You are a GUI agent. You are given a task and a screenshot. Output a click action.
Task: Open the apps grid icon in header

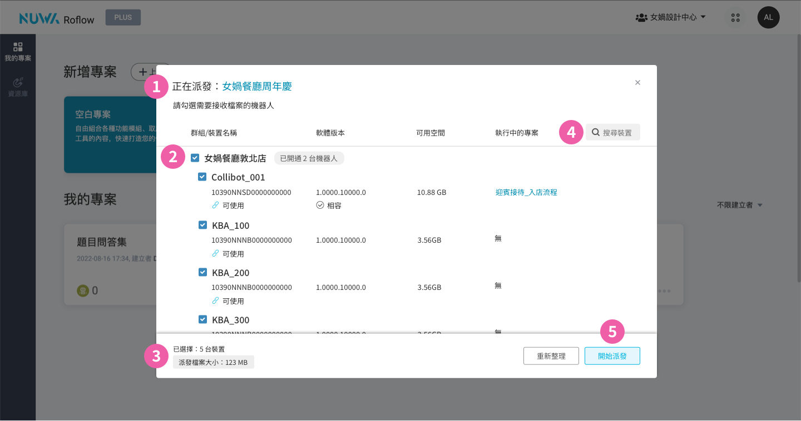click(735, 18)
